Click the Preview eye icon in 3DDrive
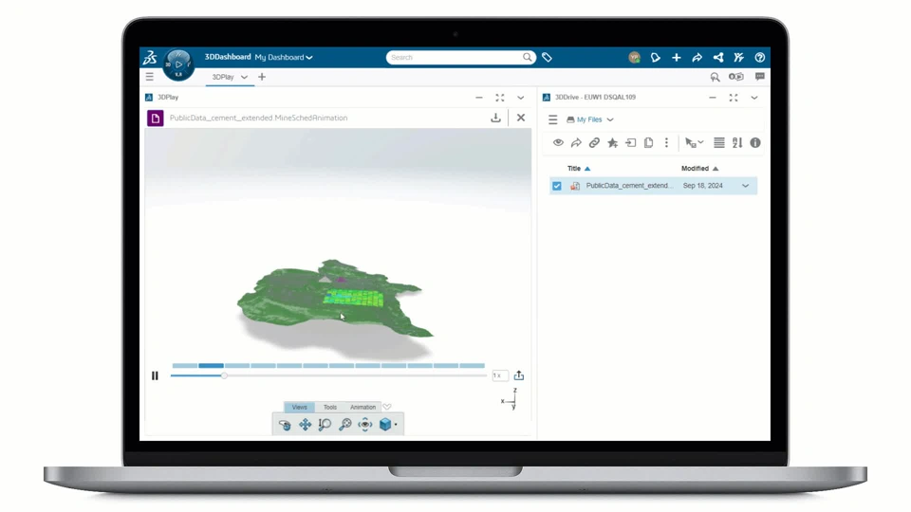This screenshot has height=512, width=911. point(558,143)
